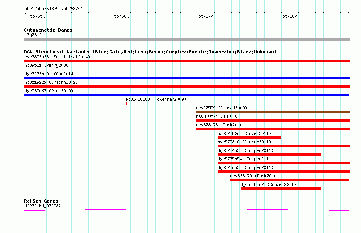
Task: Click the nsv519929 (Shaikh2009) label
Action: [x=51, y=82]
